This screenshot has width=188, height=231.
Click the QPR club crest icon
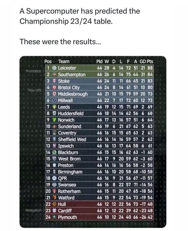[54, 178]
